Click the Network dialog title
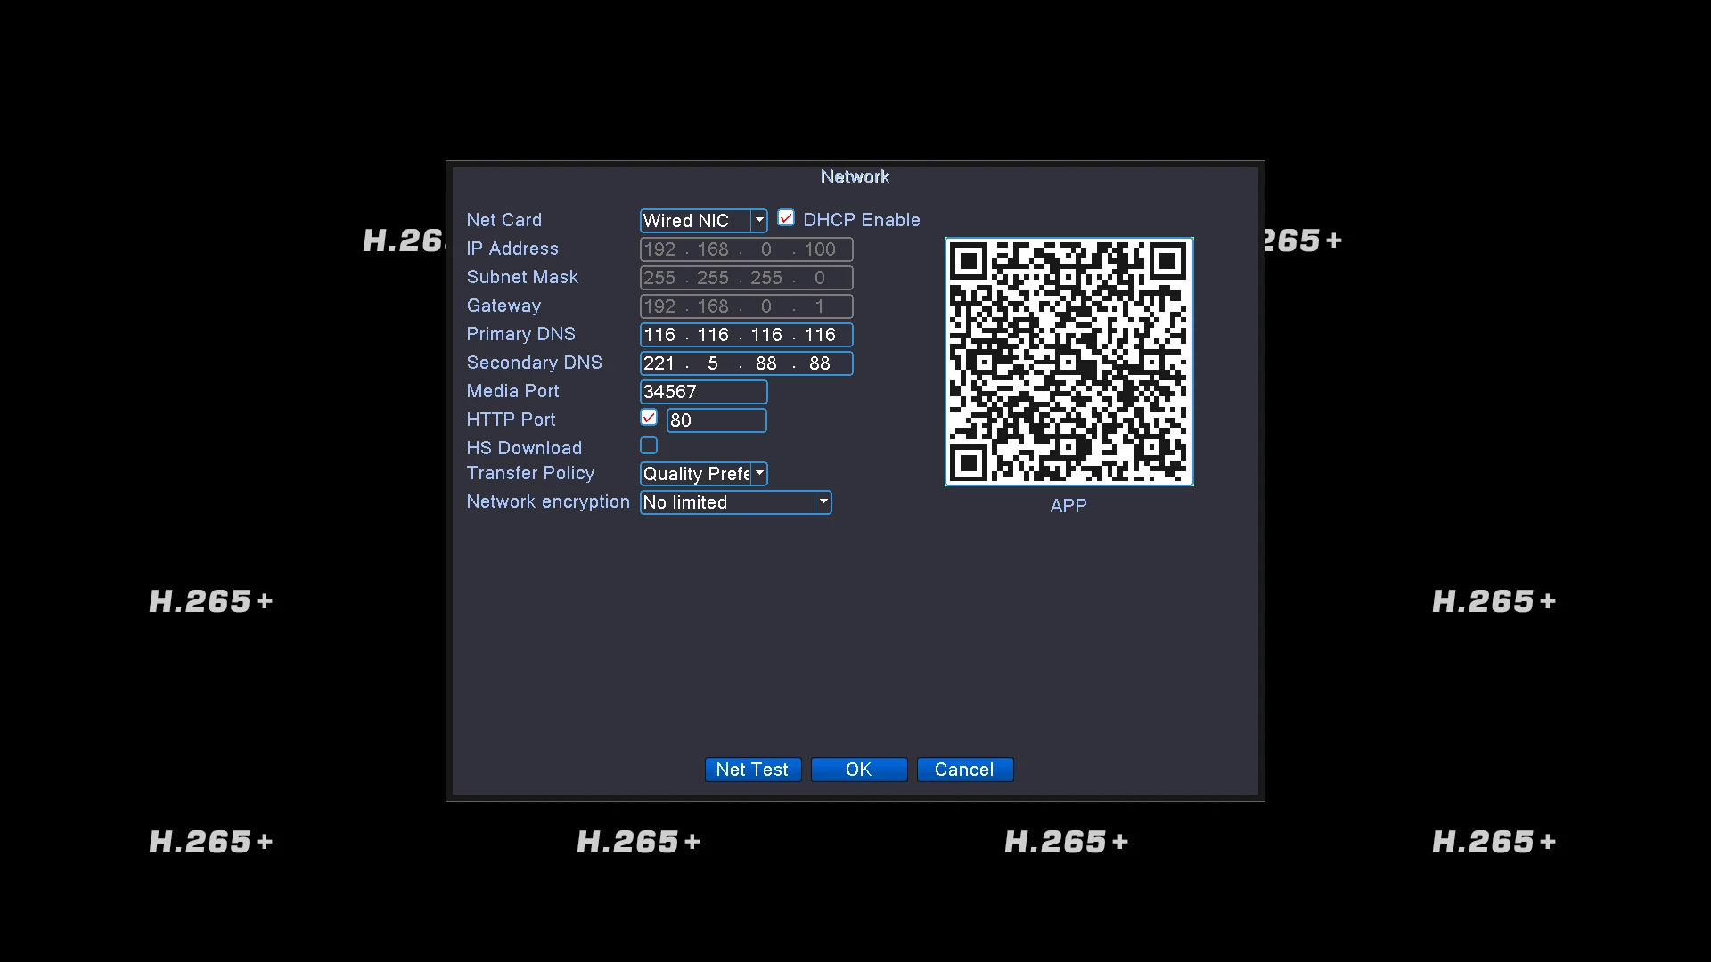 click(855, 177)
